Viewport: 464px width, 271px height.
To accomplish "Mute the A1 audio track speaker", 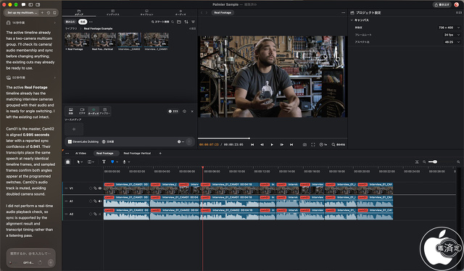I will 100,201.
